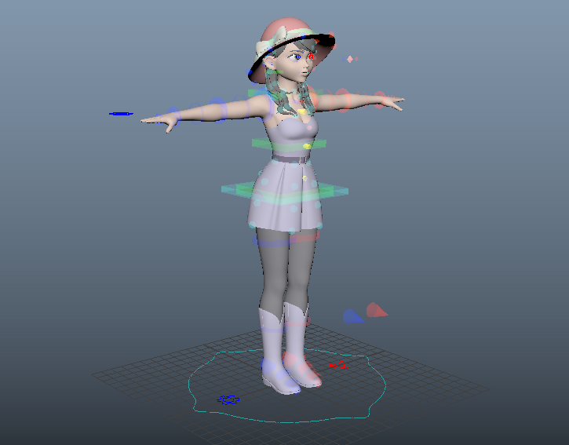The height and width of the screenshot is (445, 569).
Task: Select the red eye control on the face
Action: coord(312,56)
